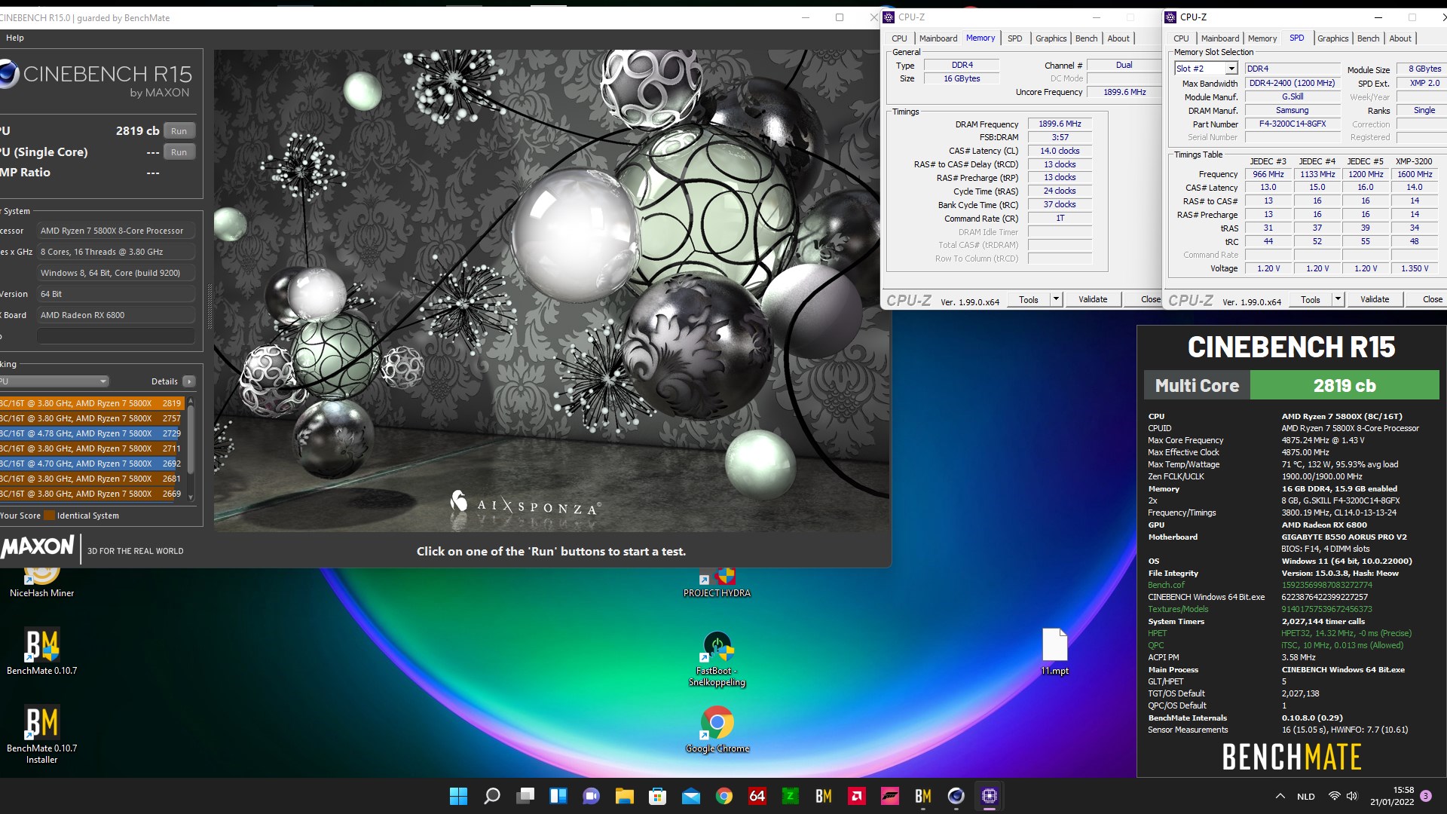Click Validate in the Memory CPU-Z window
1447x814 pixels.
click(1093, 299)
